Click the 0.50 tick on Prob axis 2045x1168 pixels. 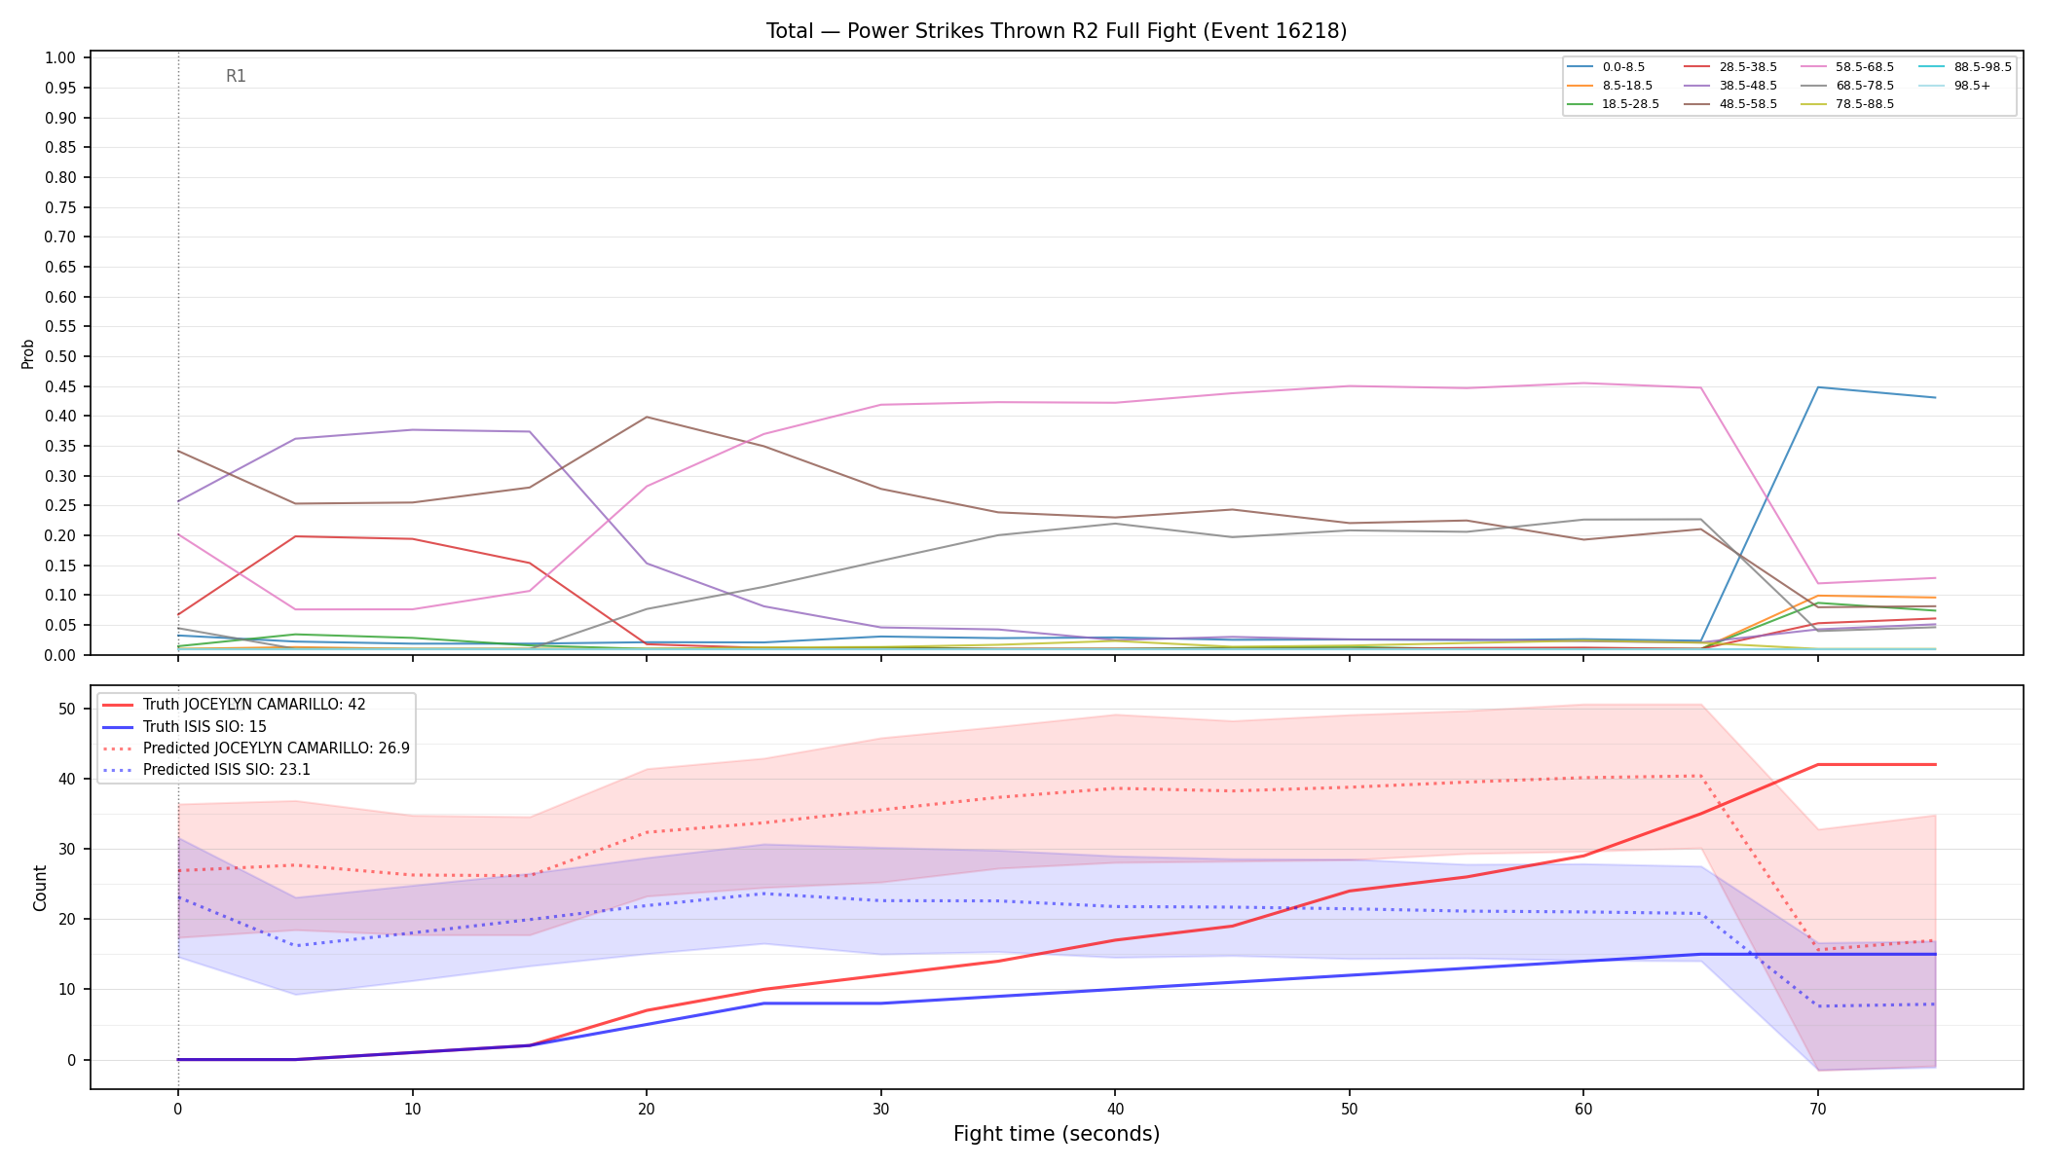click(60, 356)
